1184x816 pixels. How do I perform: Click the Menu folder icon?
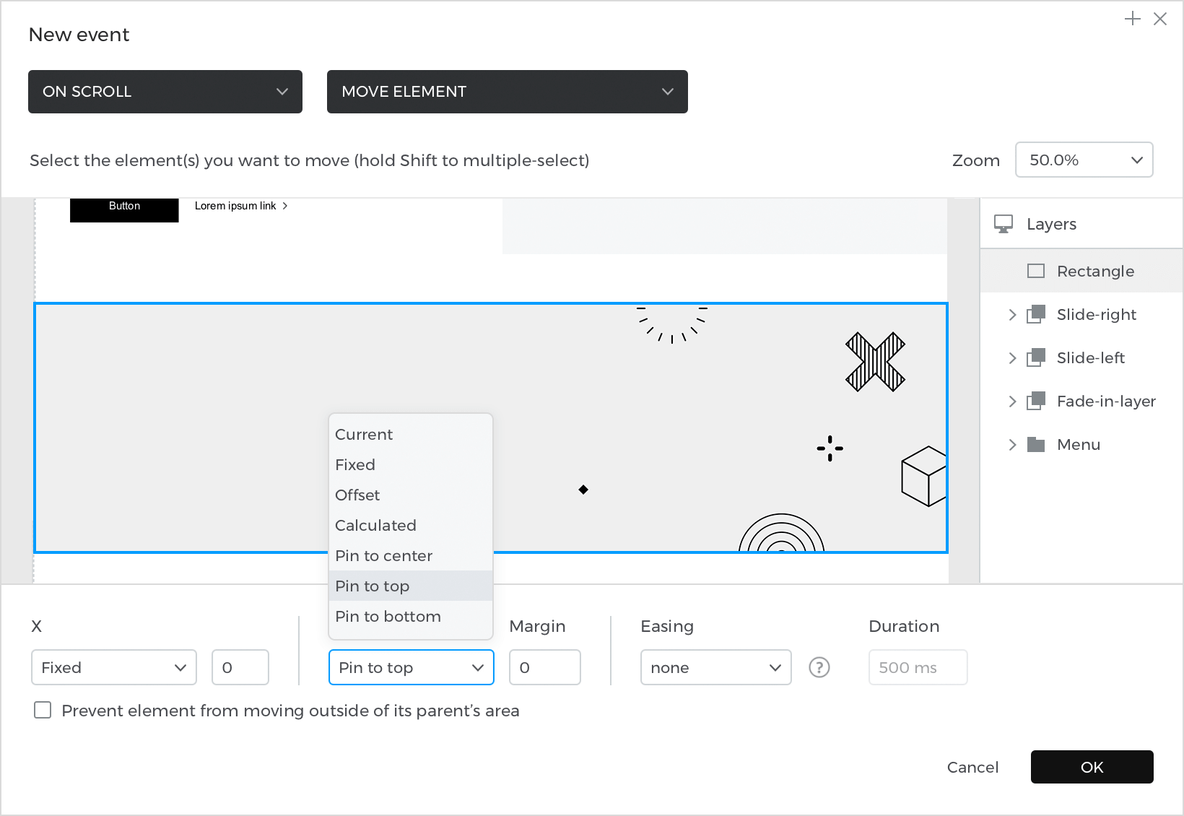(1036, 444)
